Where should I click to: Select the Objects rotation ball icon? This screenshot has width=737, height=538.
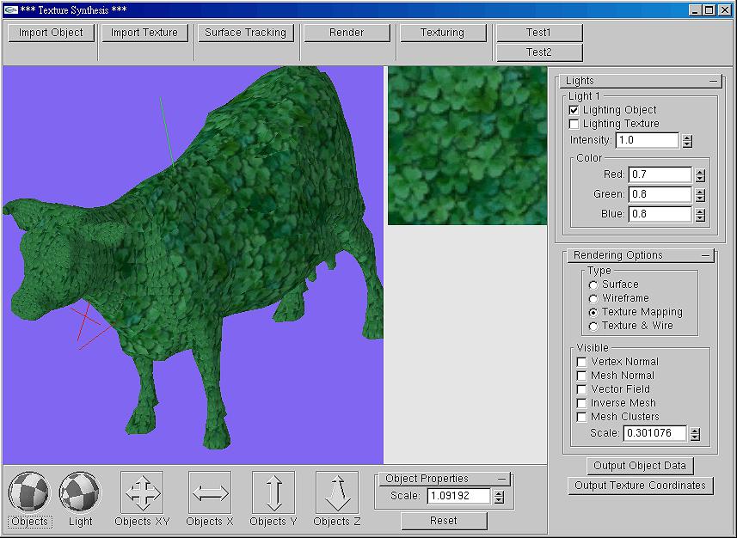click(29, 492)
